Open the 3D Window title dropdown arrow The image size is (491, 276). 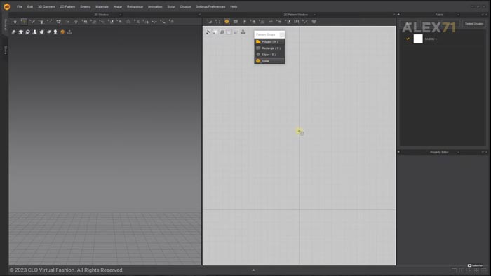[x=120, y=15]
